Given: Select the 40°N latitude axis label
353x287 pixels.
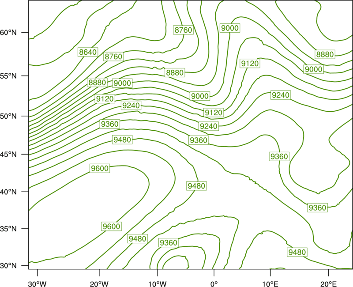Looking at the screenshot, I should [8, 192].
